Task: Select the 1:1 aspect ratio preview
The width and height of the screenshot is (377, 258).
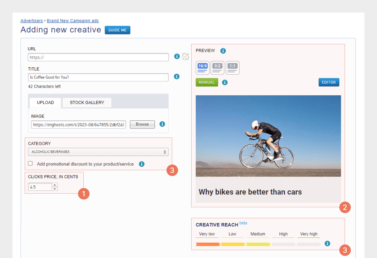Action: tap(232, 68)
